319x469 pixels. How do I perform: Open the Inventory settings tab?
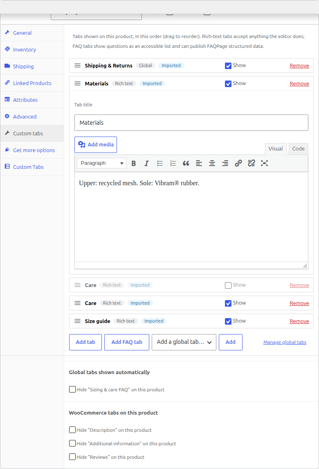32,49
